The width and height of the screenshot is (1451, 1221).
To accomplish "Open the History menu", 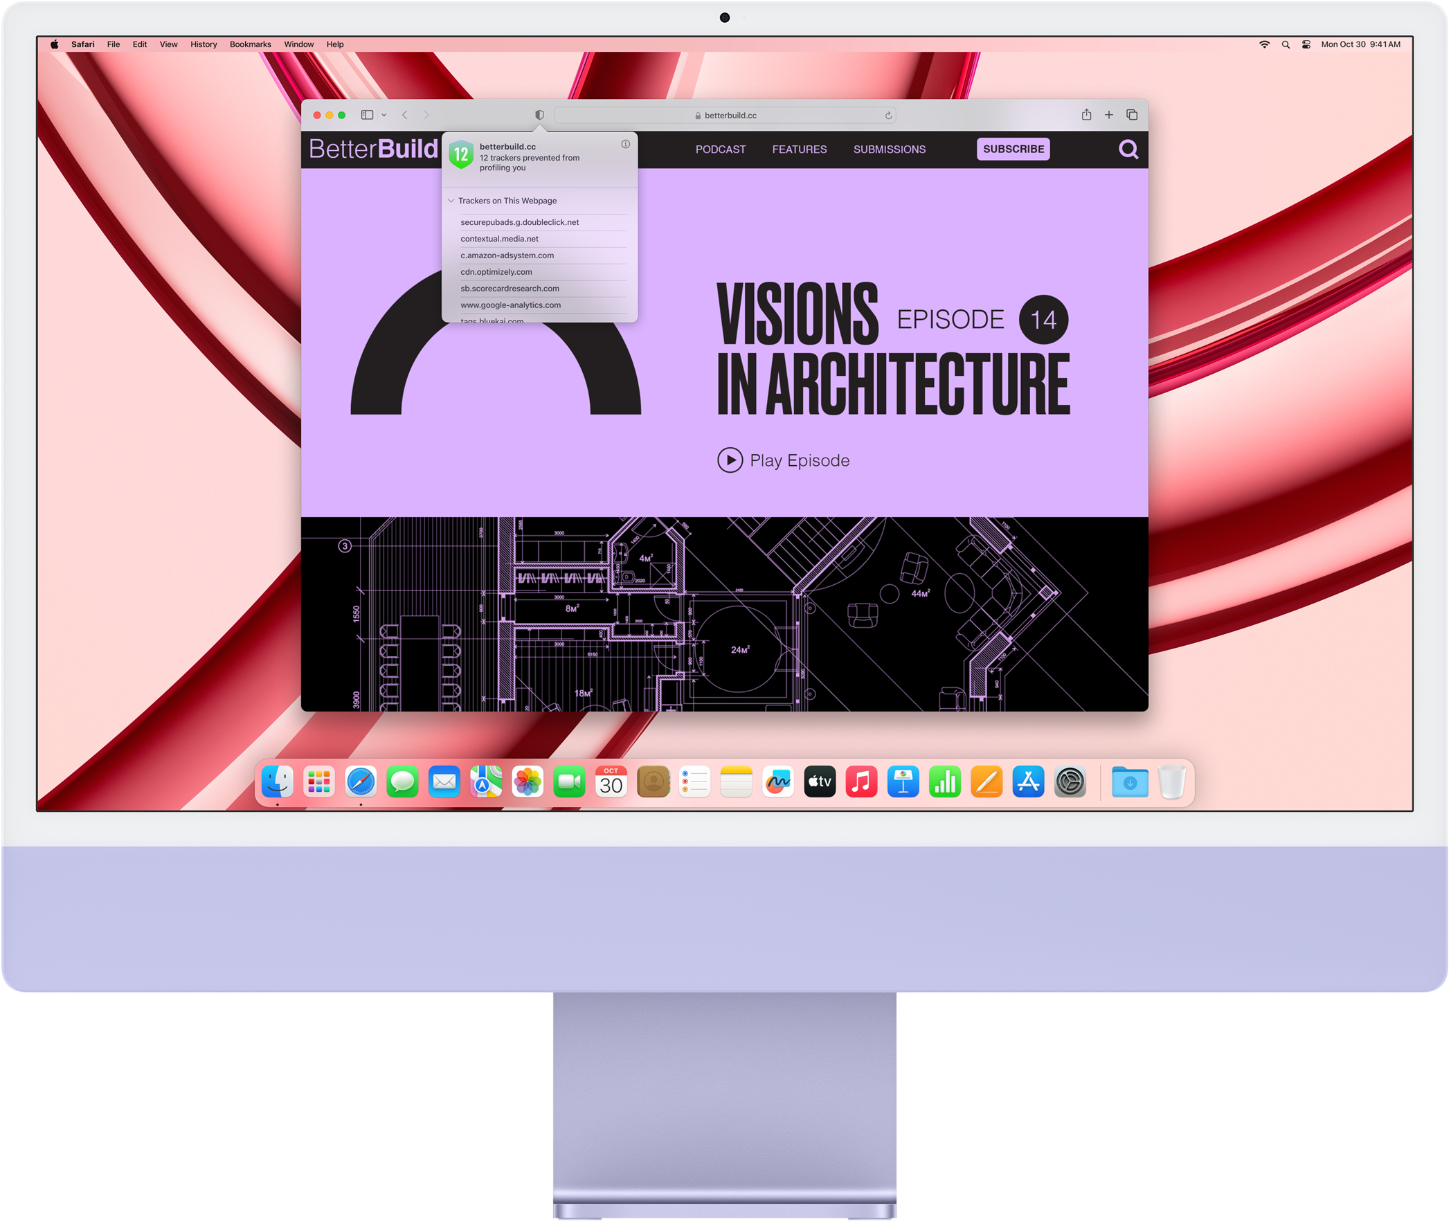I will tap(204, 44).
